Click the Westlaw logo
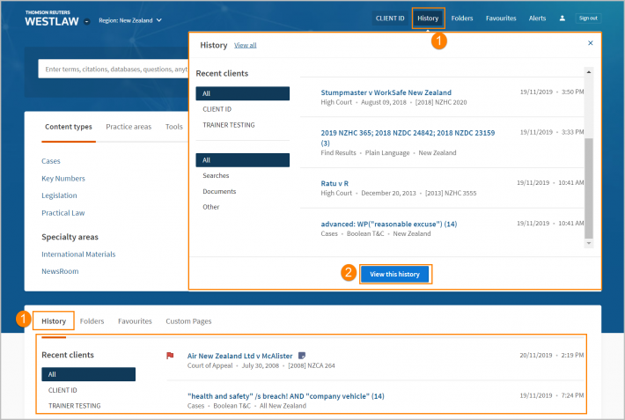Viewport: 625px width, 420px height. (52, 18)
